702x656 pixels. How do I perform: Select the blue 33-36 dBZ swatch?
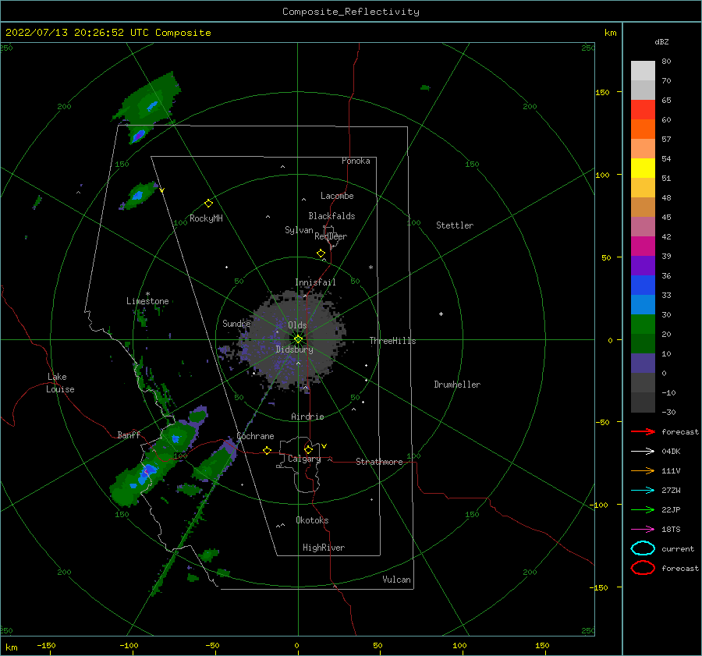pyautogui.click(x=643, y=285)
